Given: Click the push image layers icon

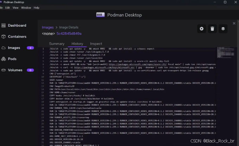Looking at the screenshot, I should point(223,29).
